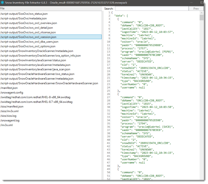Open ovs_orcl_detail.json in the file list
The width and height of the screenshot is (208, 184).
[27, 28]
